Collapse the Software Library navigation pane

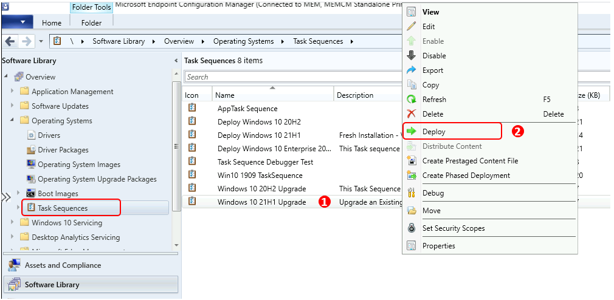tap(176, 61)
